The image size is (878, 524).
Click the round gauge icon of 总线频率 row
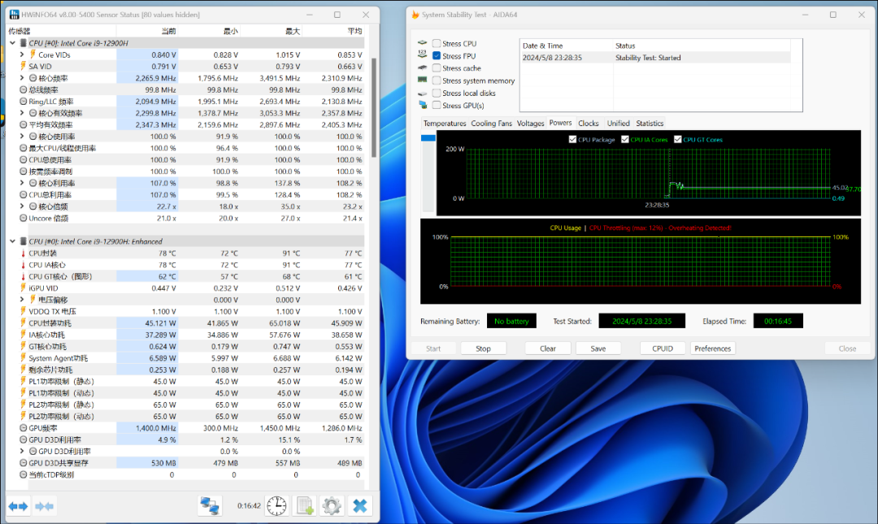point(23,89)
